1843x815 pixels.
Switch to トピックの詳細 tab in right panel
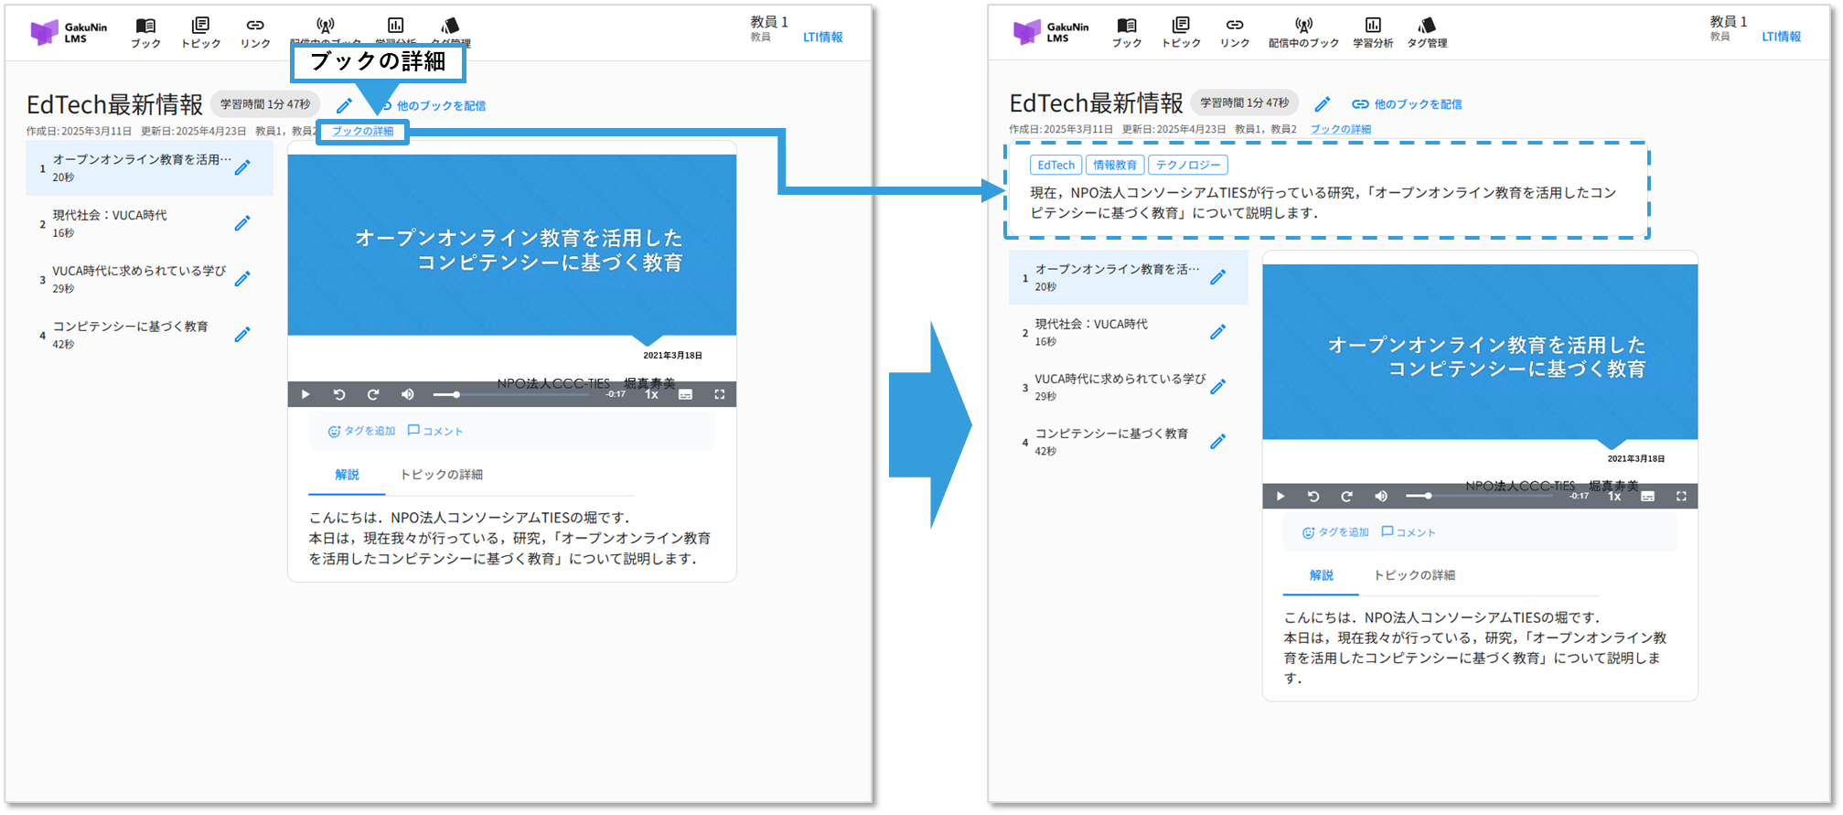(x=1414, y=575)
